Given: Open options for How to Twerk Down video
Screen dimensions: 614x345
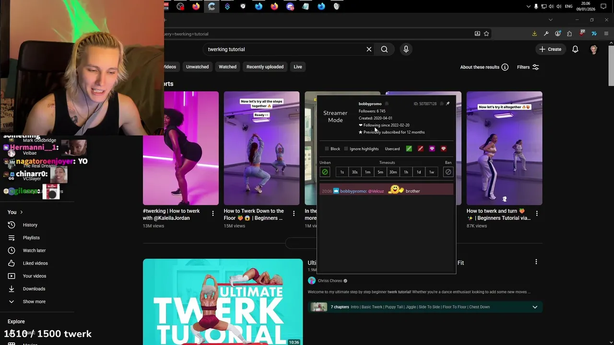Looking at the screenshot, I should (x=294, y=214).
